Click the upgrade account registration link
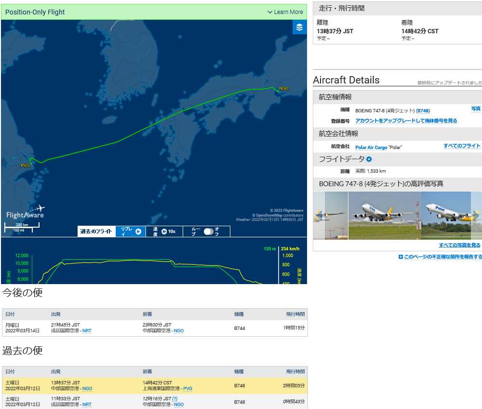 click(x=406, y=121)
